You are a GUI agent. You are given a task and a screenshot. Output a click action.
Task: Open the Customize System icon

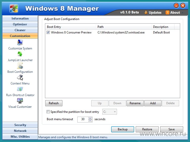coord(20,42)
